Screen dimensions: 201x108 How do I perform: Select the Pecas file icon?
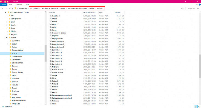[x=50, y=104]
